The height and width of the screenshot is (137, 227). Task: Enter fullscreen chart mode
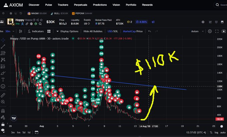[217, 31]
